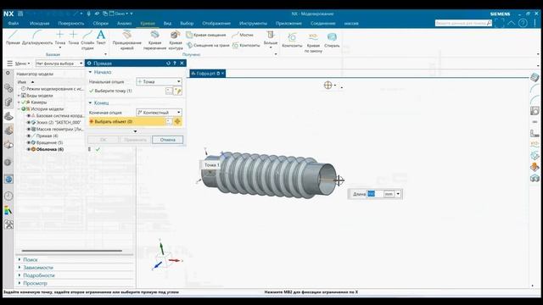Switch to the Анализ ribbon tab

pos(125,23)
